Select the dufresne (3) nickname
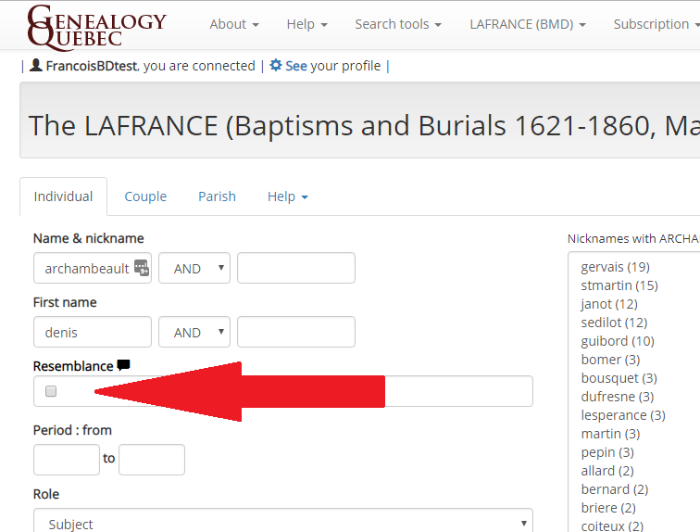Image resolution: width=700 pixels, height=532 pixels. [618, 397]
